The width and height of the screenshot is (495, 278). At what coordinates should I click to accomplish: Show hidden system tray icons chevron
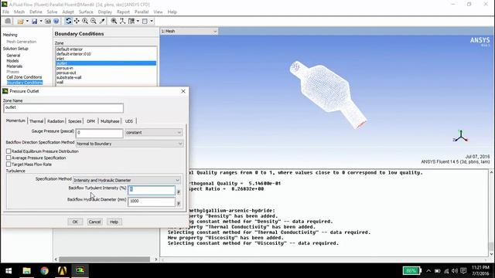pyautogui.click(x=428, y=271)
